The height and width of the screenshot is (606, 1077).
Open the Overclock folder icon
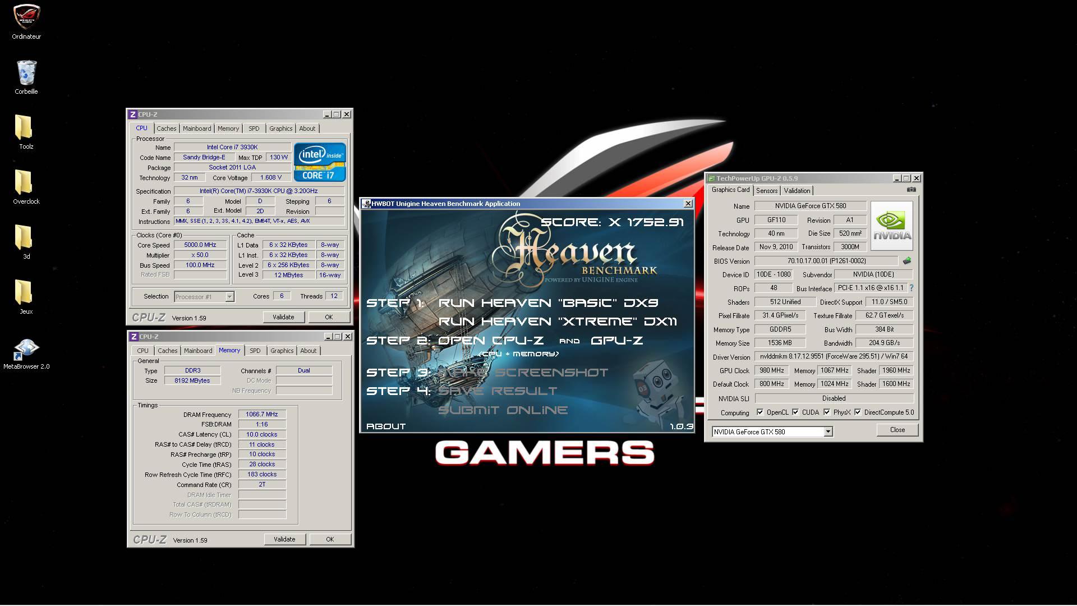click(x=26, y=187)
